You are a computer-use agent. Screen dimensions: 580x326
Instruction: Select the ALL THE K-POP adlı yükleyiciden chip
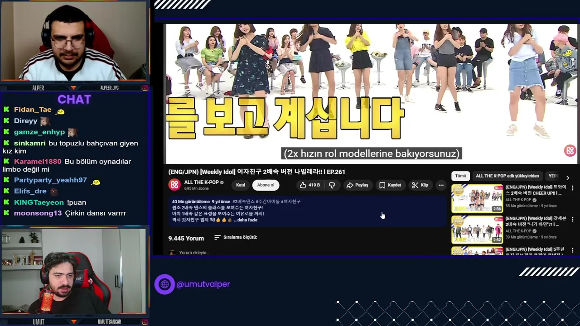pyautogui.click(x=507, y=176)
